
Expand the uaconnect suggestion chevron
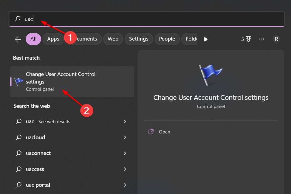coord(125,153)
